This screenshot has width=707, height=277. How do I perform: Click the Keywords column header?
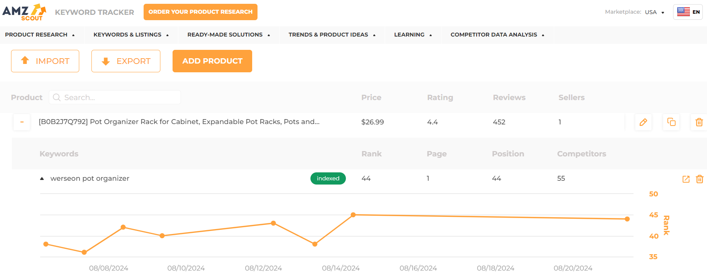click(59, 154)
